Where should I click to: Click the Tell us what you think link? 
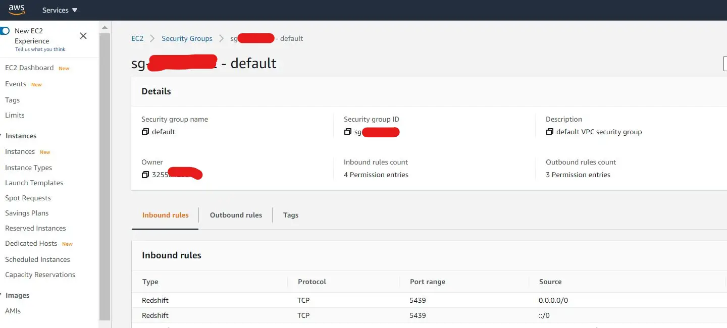click(40, 49)
